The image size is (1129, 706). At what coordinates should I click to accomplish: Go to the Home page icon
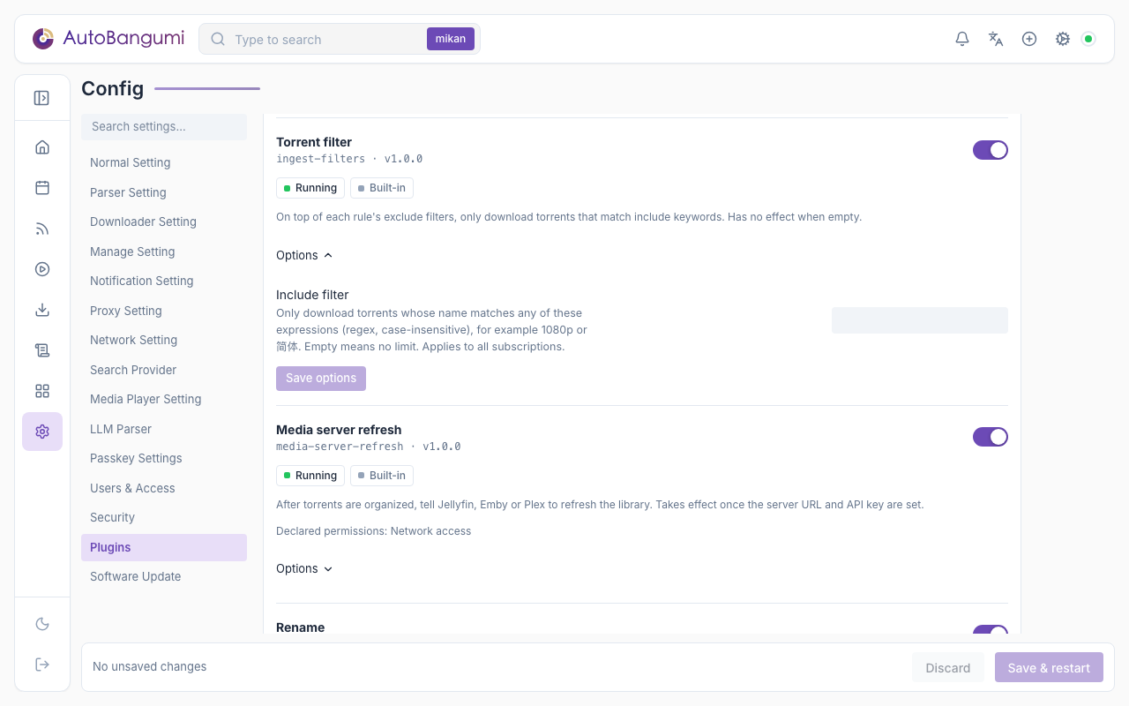click(x=42, y=147)
